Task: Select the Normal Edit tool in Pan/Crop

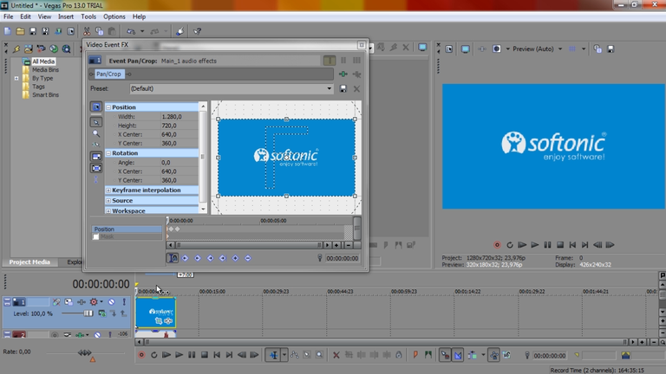Action: 96,122
